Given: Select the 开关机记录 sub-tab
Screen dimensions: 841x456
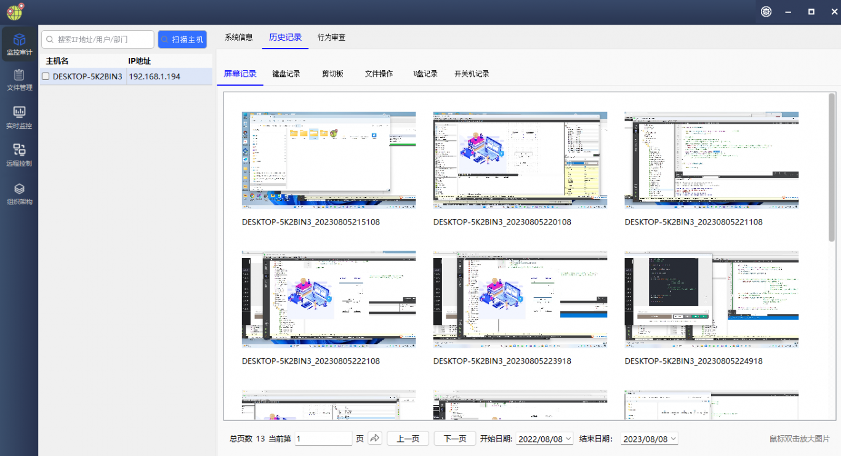Looking at the screenshot, I should (472, 74).
